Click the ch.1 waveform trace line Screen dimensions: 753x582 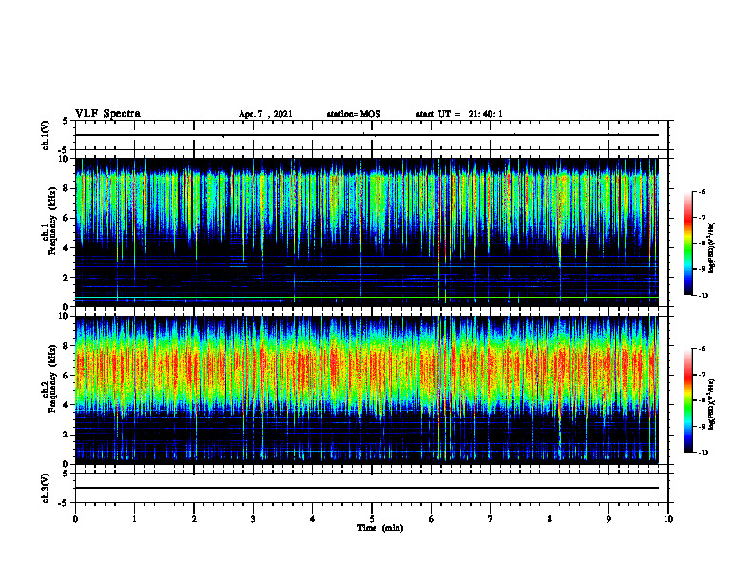(367, 135)
